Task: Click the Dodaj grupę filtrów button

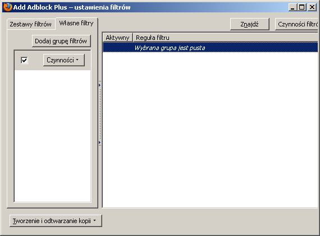Action: tap(61, 41)
